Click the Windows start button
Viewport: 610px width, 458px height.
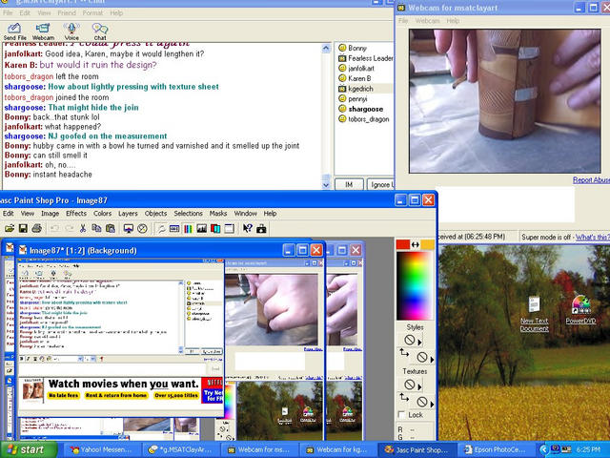click(28, 449)
